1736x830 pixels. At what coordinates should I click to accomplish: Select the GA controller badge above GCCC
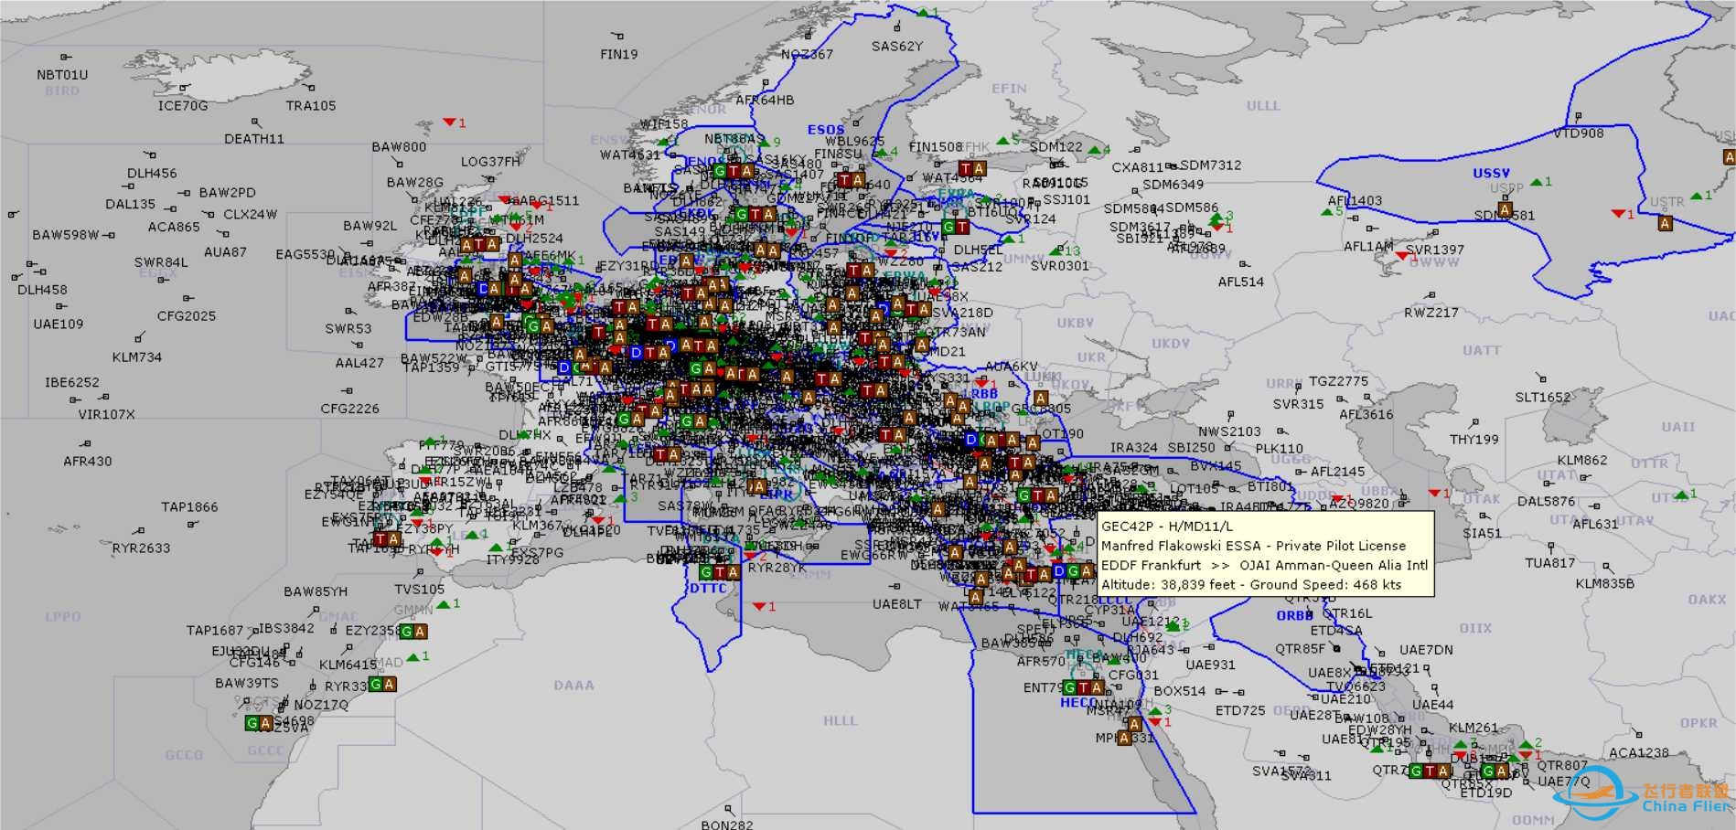tap(259, 723)
